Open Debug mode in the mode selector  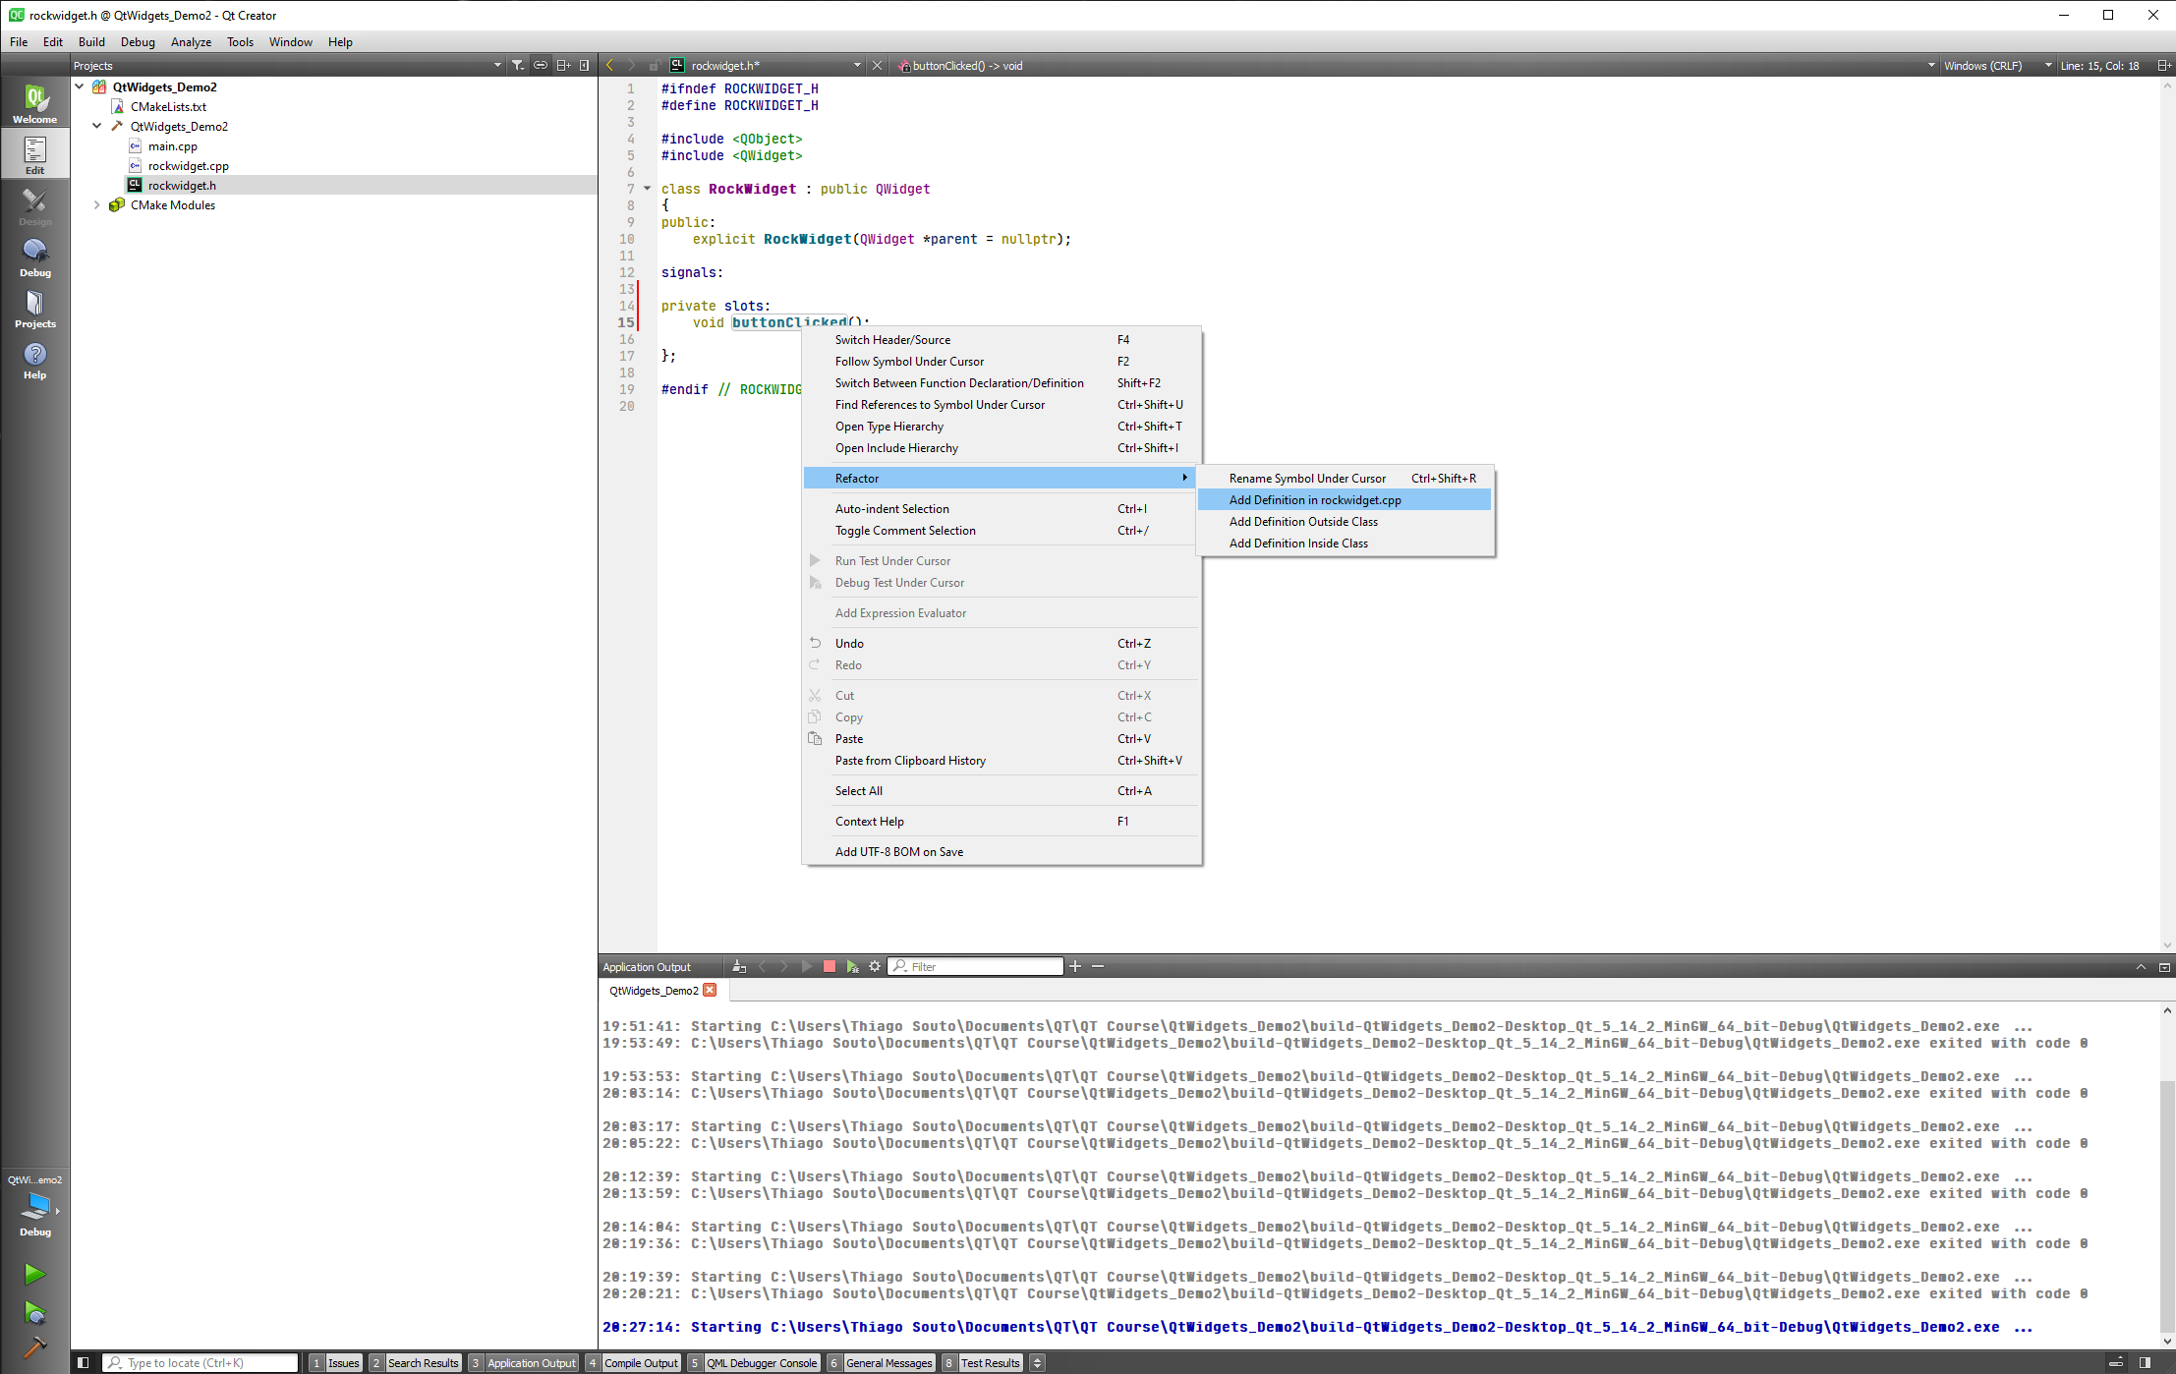tap(34, 257)
